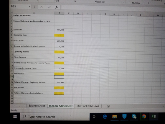The image size is (165, 124).
Task: Select yellow Net Income cell in row 27
Action: click(59, 88)
